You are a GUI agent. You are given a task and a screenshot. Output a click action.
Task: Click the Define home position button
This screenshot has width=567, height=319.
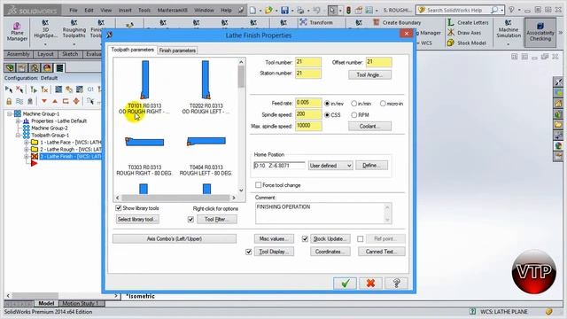click(x=371, y=166)
